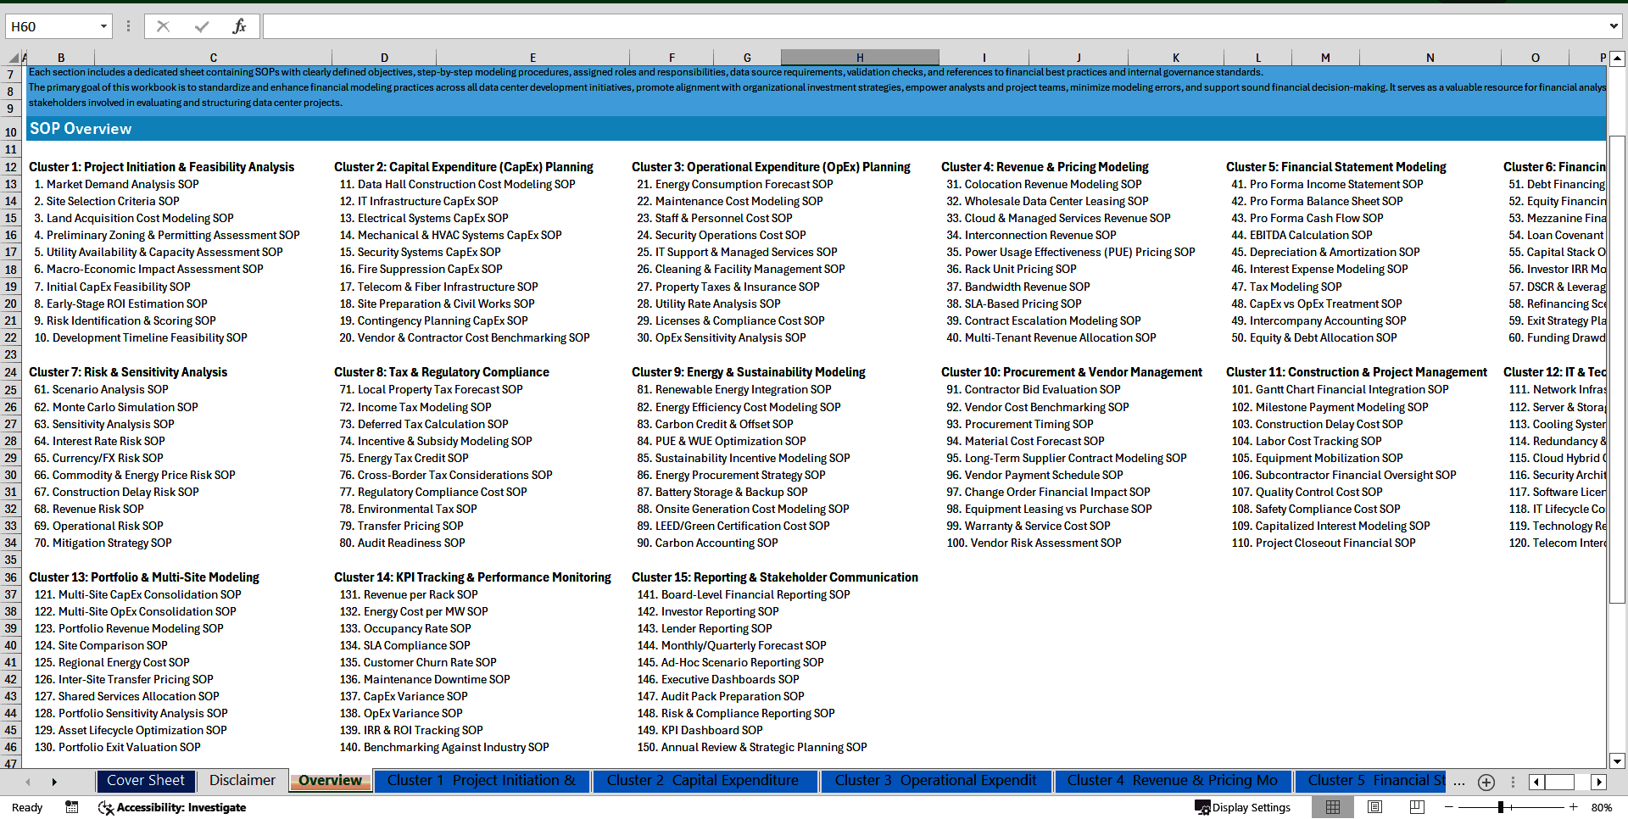Switch to Page Layout view icon
This screenshot has height=819, width=1628.
coord(1374,807)
